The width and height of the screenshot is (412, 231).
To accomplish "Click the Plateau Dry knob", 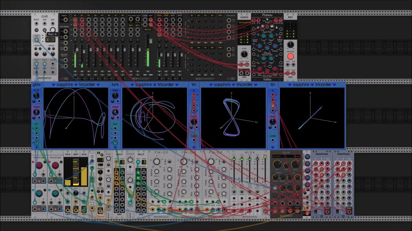I will 263,26.
